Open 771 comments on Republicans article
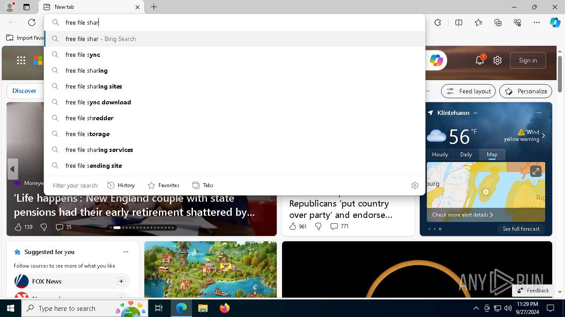 pos(339,226)
